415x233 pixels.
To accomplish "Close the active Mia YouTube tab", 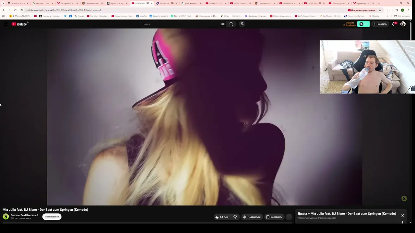I will pyautogui.click(x=151, y=3).
